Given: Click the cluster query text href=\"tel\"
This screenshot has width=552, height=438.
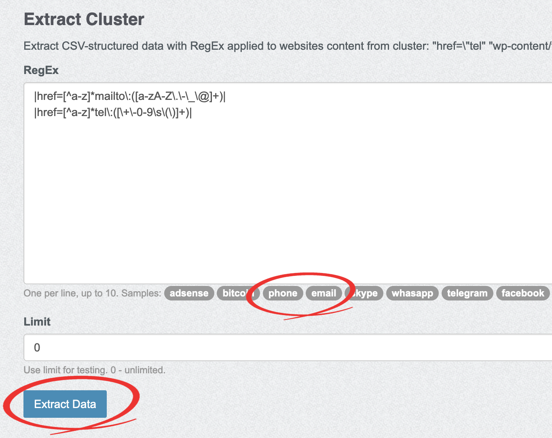Looking at the screenshot, I should click(x=459, y=46).
